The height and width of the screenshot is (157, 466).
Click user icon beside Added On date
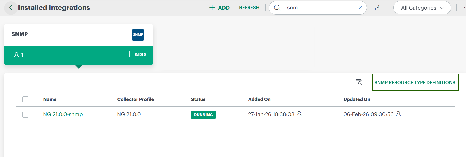point(299,114)
